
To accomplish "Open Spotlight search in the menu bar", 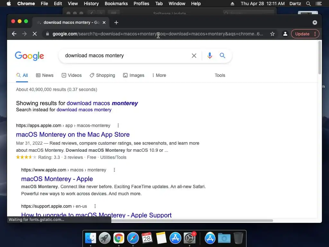I will [x=308, y=4].
